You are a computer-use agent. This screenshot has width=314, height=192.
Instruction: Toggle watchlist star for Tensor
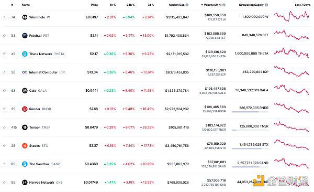coord(4,127)
